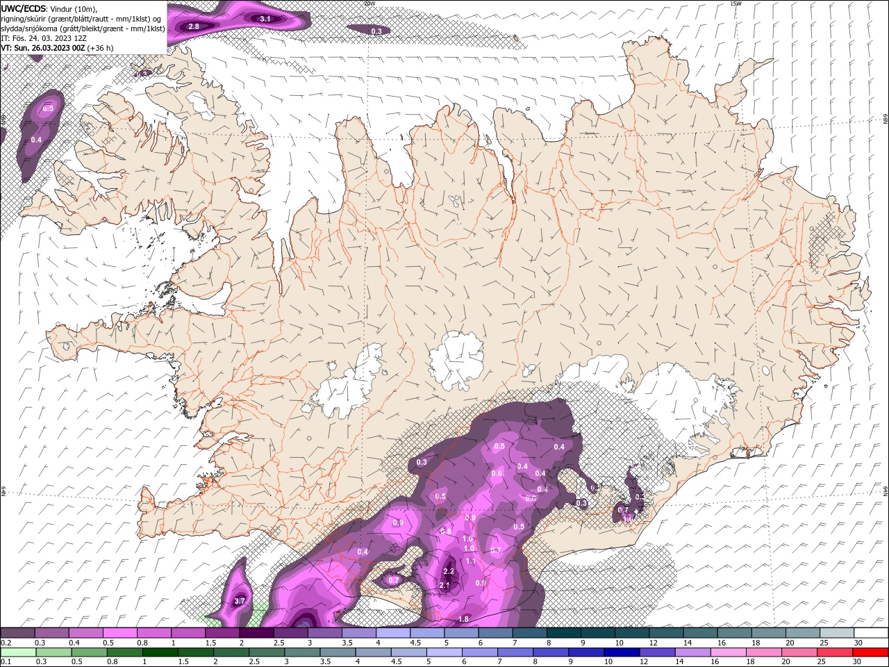The height and width of the screenshot is (667, 889).
Task: Pick the 2–2.5 darkest purple snow legend swatch
Action: tap(256, 633)
